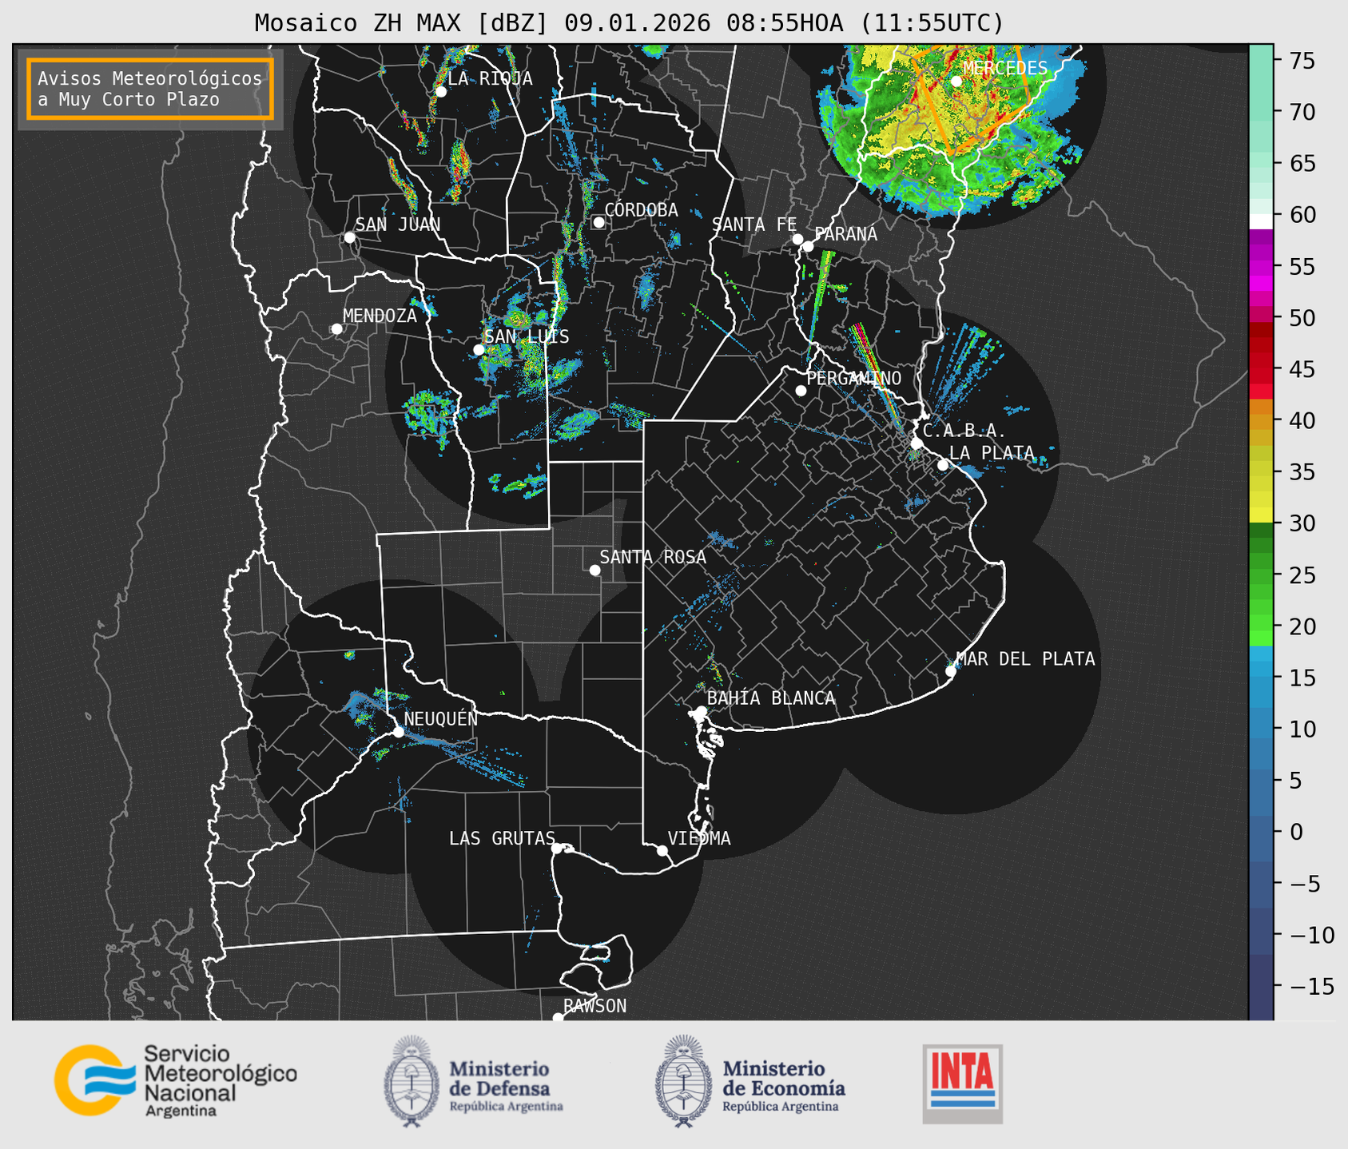Select the Las Grutas city marker dot
The height and width of the screenshot is (1149, 1348).
[x=557, y=848]
